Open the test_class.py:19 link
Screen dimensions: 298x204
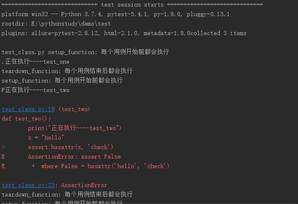click(x=28, y=109)
